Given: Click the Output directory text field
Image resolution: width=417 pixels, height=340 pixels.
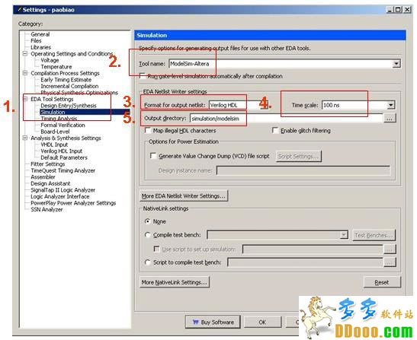Looking at the screenshot, I should click(x=286, y=119).
